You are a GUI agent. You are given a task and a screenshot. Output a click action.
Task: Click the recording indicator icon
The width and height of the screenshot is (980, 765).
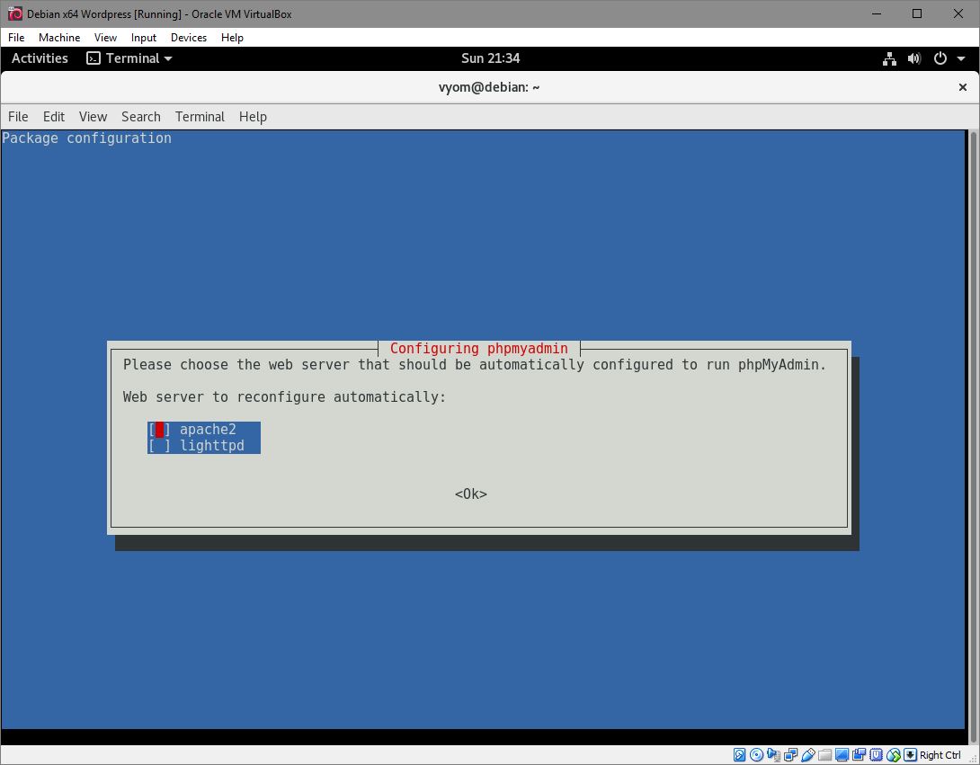[x=859, y=755]
